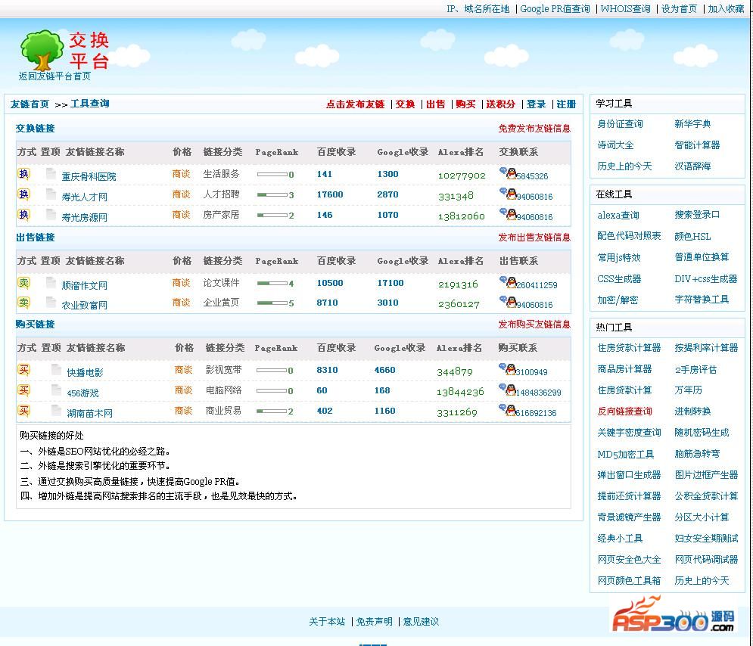Image resolution: width=753 pixels, height=646 pixels.
Task: Click 友链首页 breadcrumb link
Action: 30,104
